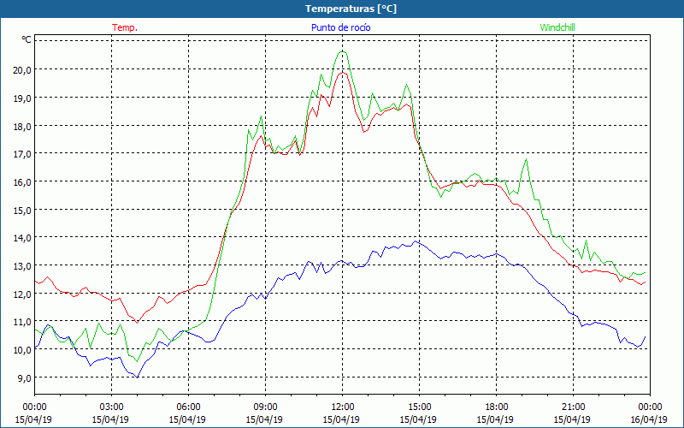Click the 20,0 y-axis value

[23, 69]
